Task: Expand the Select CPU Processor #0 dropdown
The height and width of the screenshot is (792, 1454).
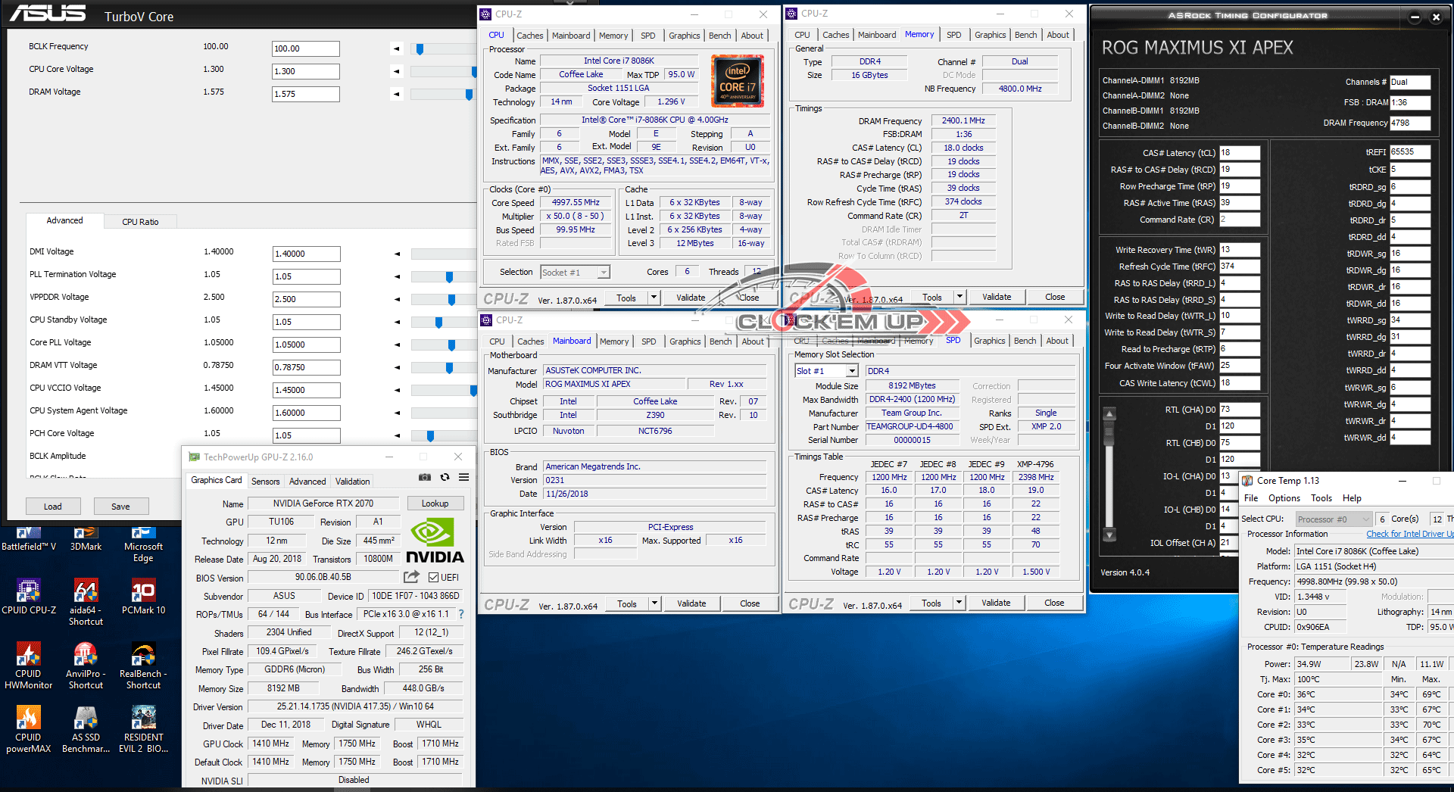Action: pyautogui.click(x=1365, y=519)
